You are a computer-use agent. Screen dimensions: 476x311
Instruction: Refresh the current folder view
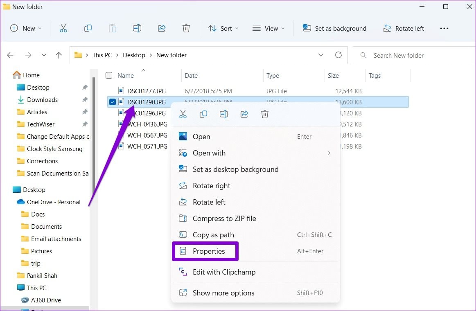pyautogui.click(x=338, y=55)
